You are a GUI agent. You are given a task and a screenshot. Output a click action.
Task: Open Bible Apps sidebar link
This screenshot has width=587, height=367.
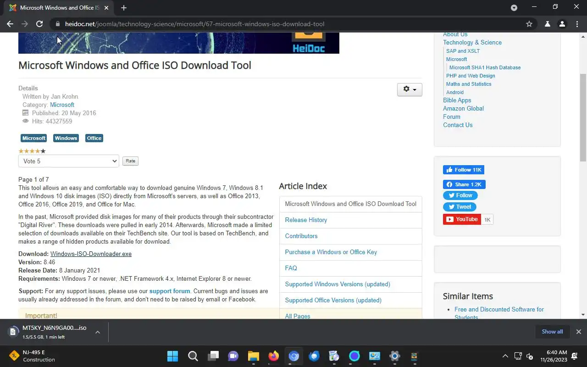coord(457,100)
